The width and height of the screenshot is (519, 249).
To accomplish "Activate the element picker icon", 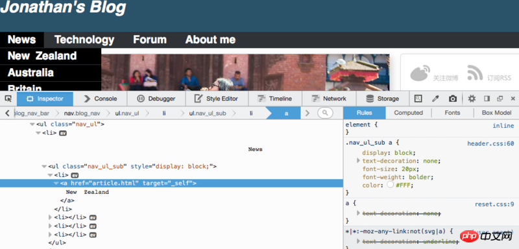I will pyautogui.click(x=8, y=99).
